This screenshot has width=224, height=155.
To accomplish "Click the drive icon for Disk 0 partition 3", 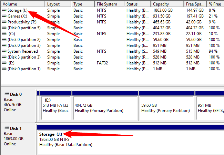I will [x=4, y=45].
